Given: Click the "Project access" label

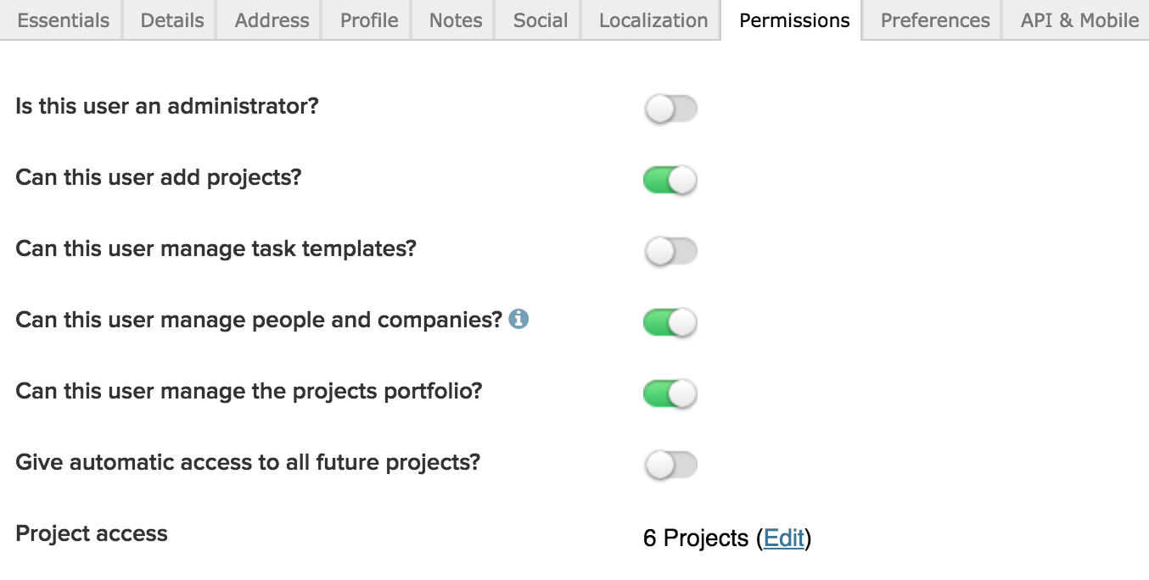Looking at the screenshot, I should coord(92,534).
